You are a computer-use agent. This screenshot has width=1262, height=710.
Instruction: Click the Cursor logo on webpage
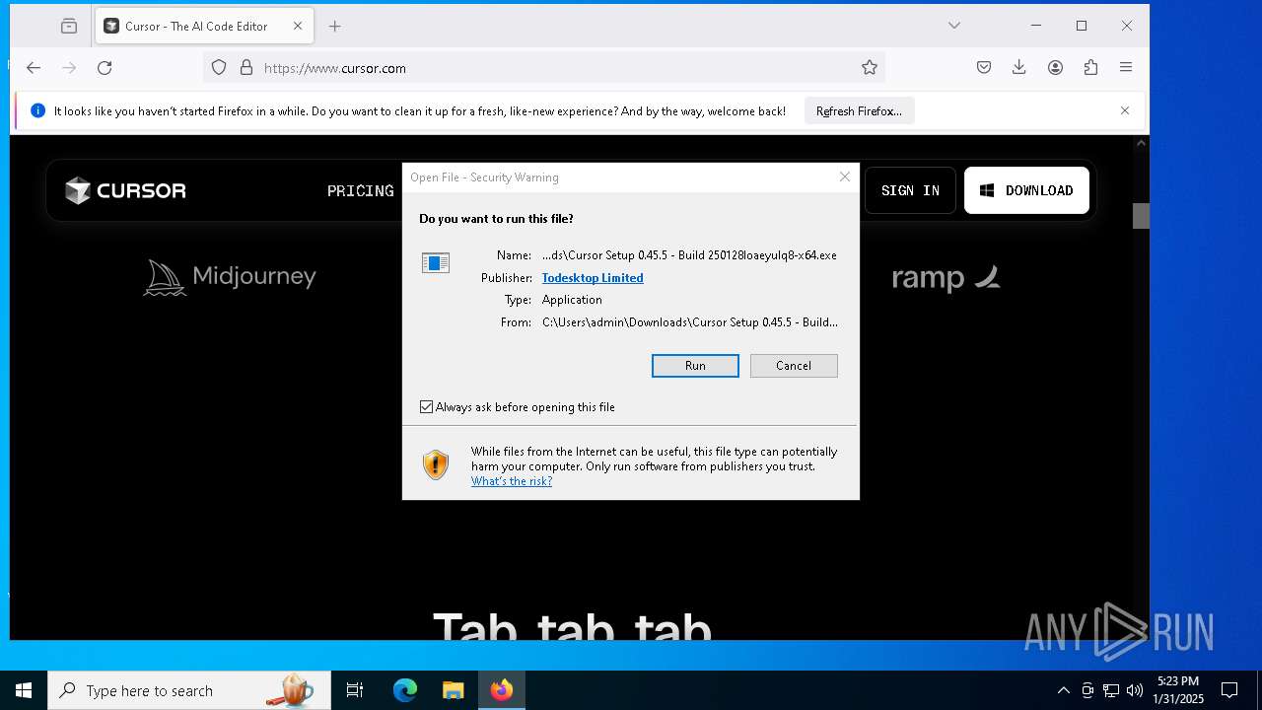coord(125,190)
